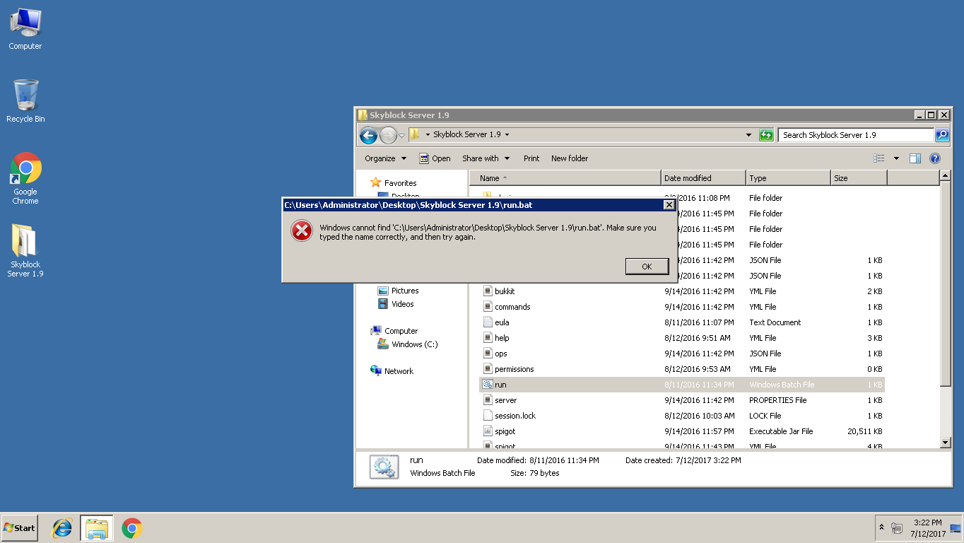Expand the Share with menu
Viewport: 964px width, 543px height.
485,158
